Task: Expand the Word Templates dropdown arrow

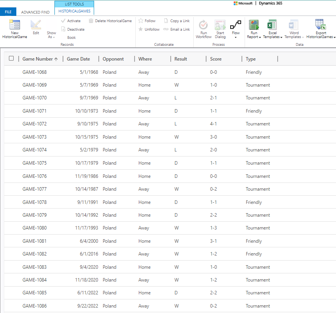Action: [x=303, y=37]
